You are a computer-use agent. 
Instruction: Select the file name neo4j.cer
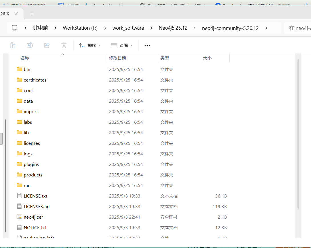click(x=33, y=217)
